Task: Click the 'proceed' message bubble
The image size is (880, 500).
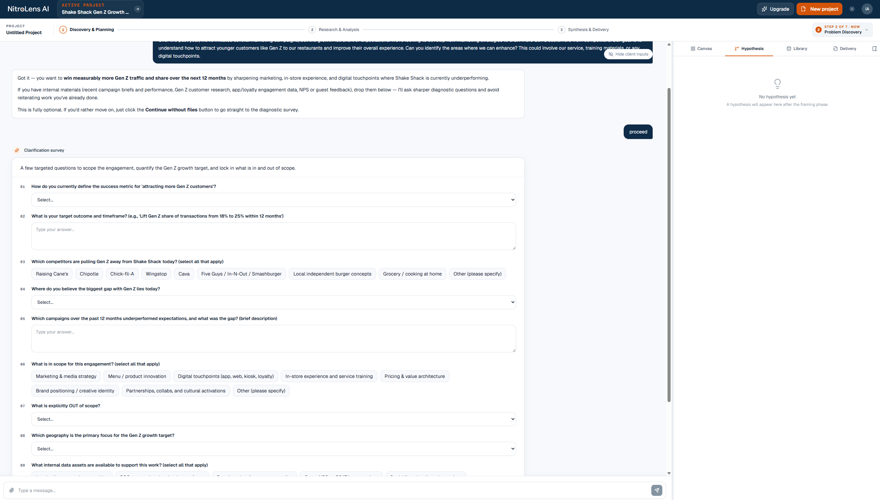Action: point(638,132)
